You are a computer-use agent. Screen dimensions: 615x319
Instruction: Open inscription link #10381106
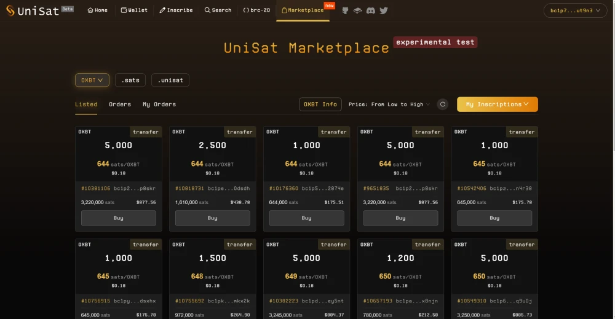(96, 189)
